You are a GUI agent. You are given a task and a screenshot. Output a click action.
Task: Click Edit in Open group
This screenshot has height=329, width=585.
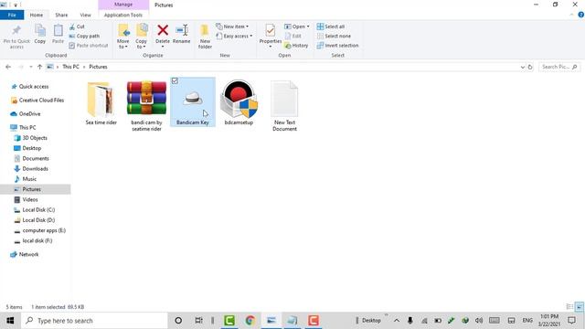click(293, 36)
